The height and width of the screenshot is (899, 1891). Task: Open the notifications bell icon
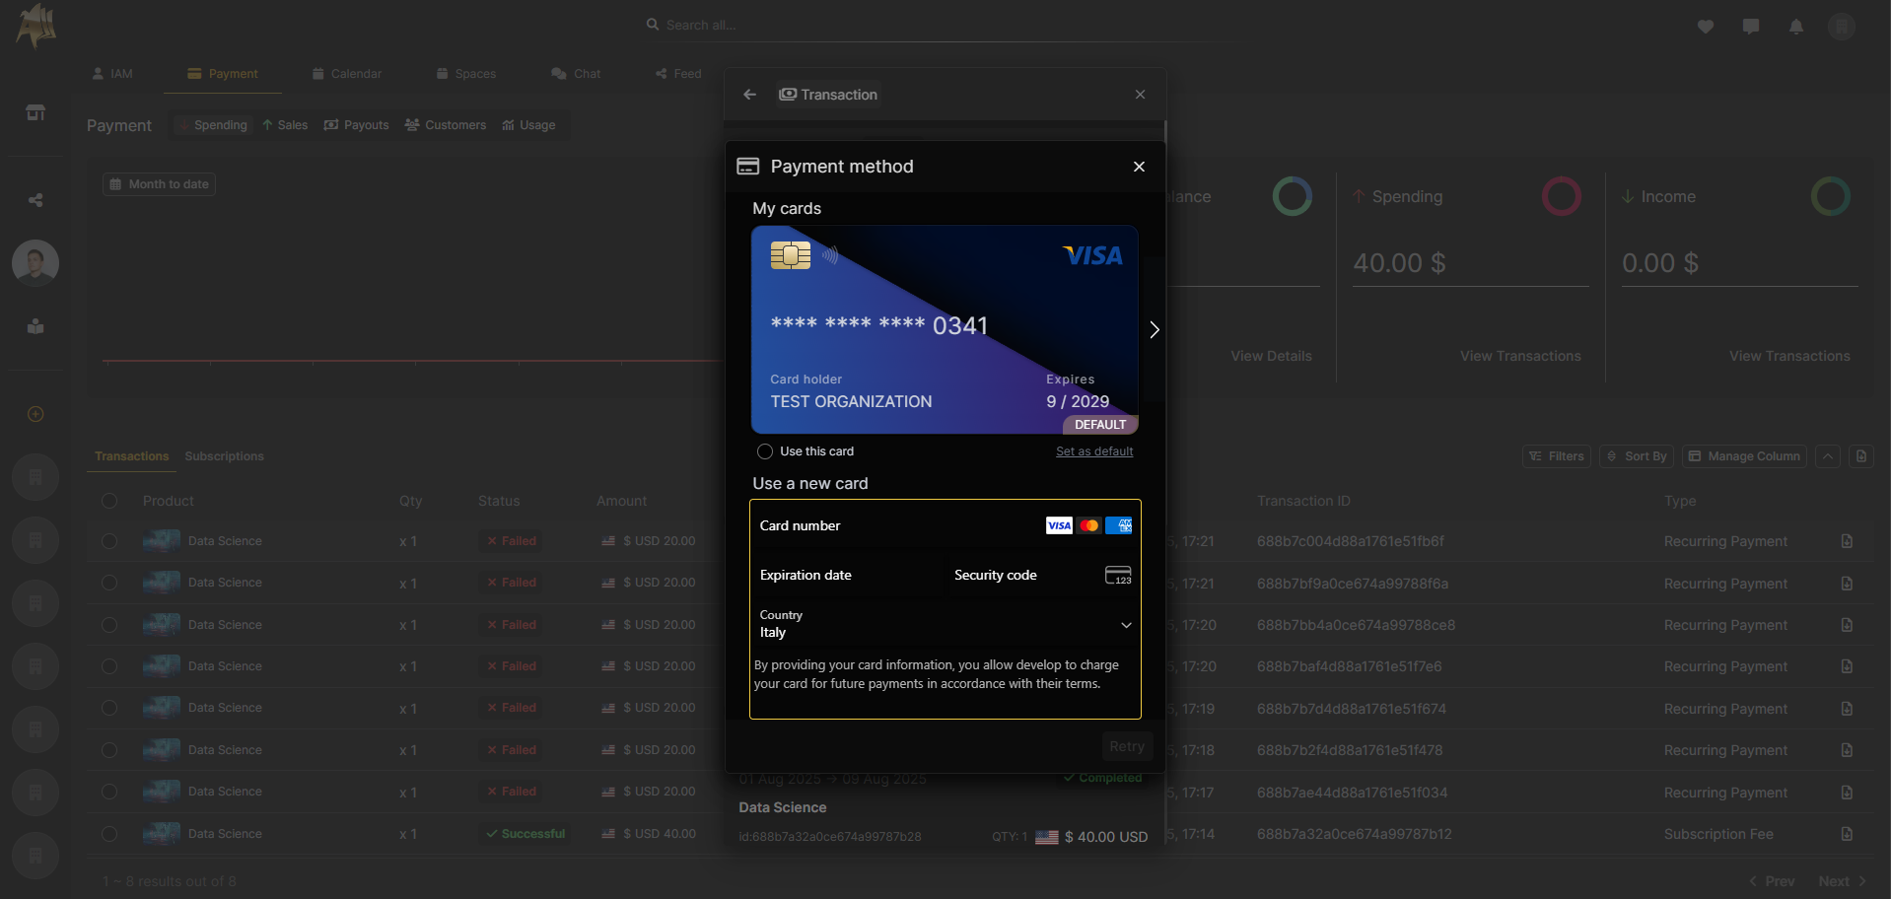click(1796, 27)
